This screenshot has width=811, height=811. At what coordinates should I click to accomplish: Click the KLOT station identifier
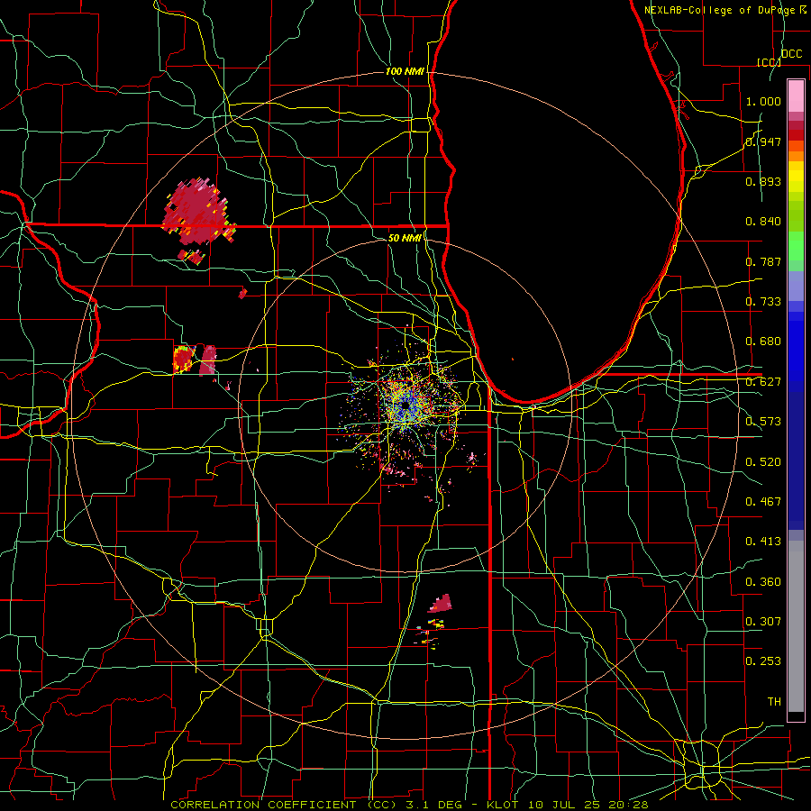(x=503, y=805)
